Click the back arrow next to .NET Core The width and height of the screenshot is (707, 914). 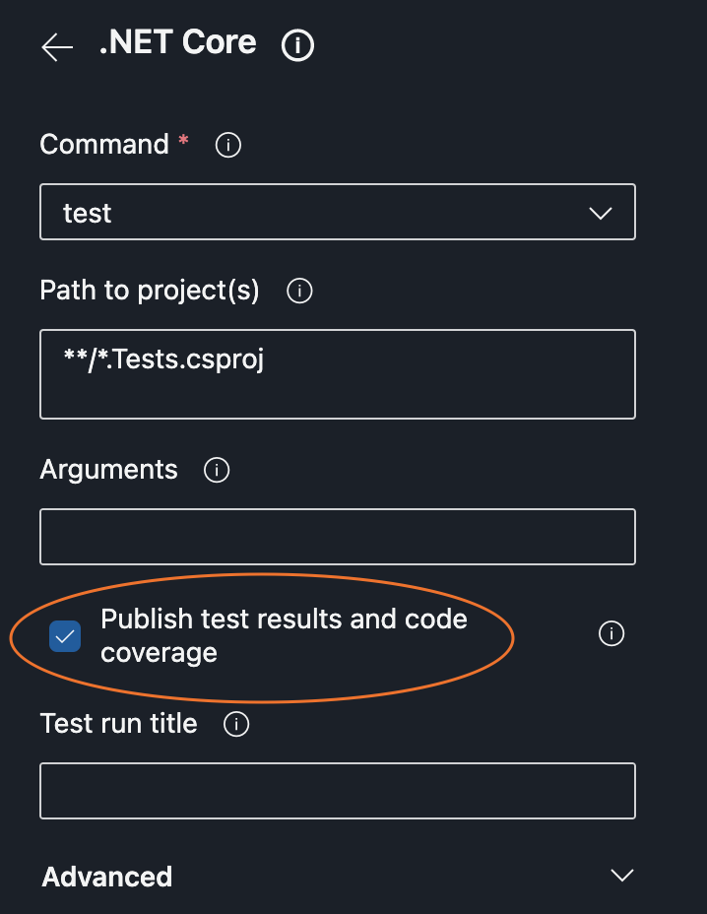pos(57,47)
